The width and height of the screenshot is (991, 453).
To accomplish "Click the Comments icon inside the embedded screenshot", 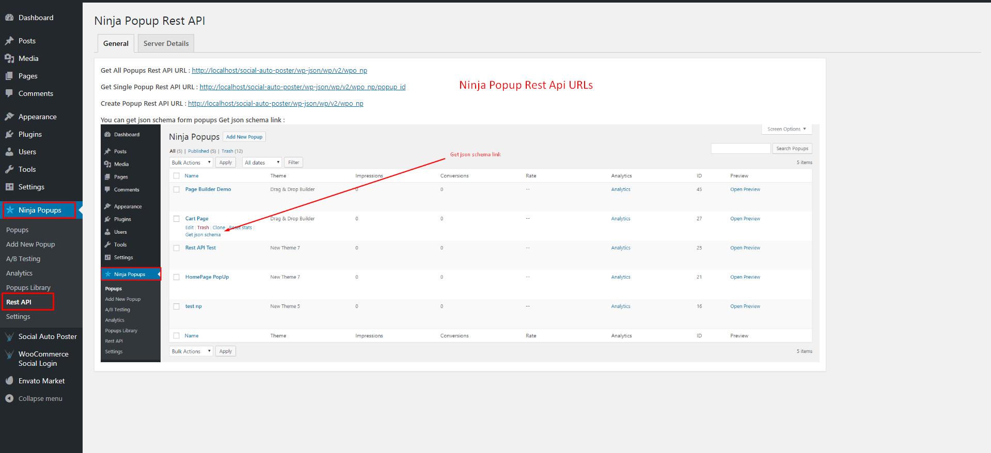I will [x=107, y=190].
